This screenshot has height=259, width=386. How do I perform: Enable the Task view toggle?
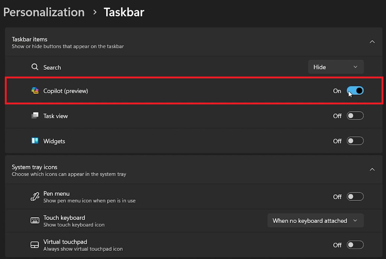click(x=355, y=116)
